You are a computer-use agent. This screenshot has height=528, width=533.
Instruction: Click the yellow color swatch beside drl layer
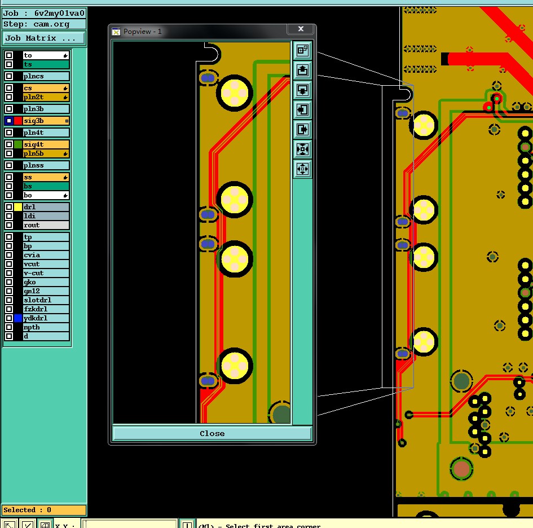(18, 206)
